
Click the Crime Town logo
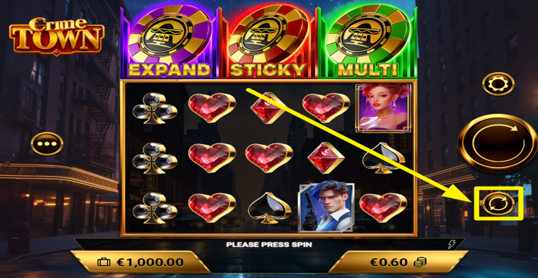pos(57,36)
